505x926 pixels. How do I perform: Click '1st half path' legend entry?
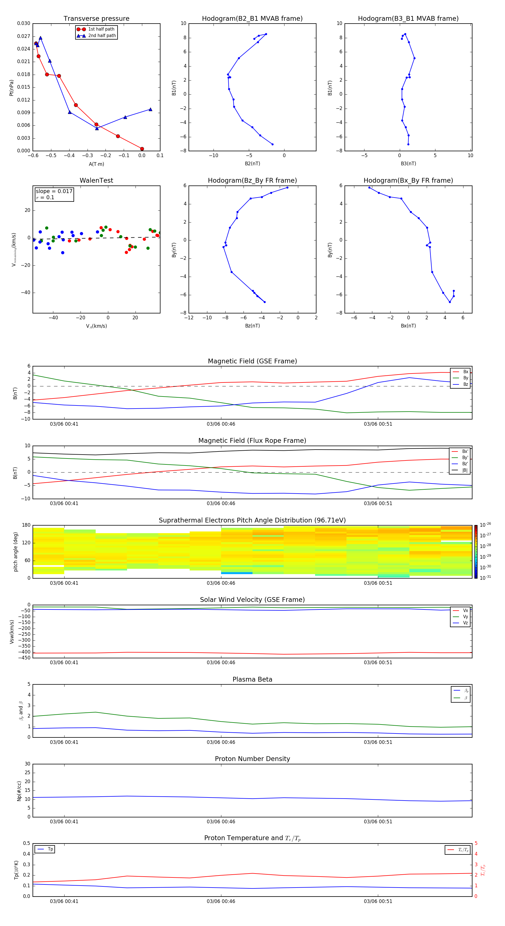click(96, 29)
